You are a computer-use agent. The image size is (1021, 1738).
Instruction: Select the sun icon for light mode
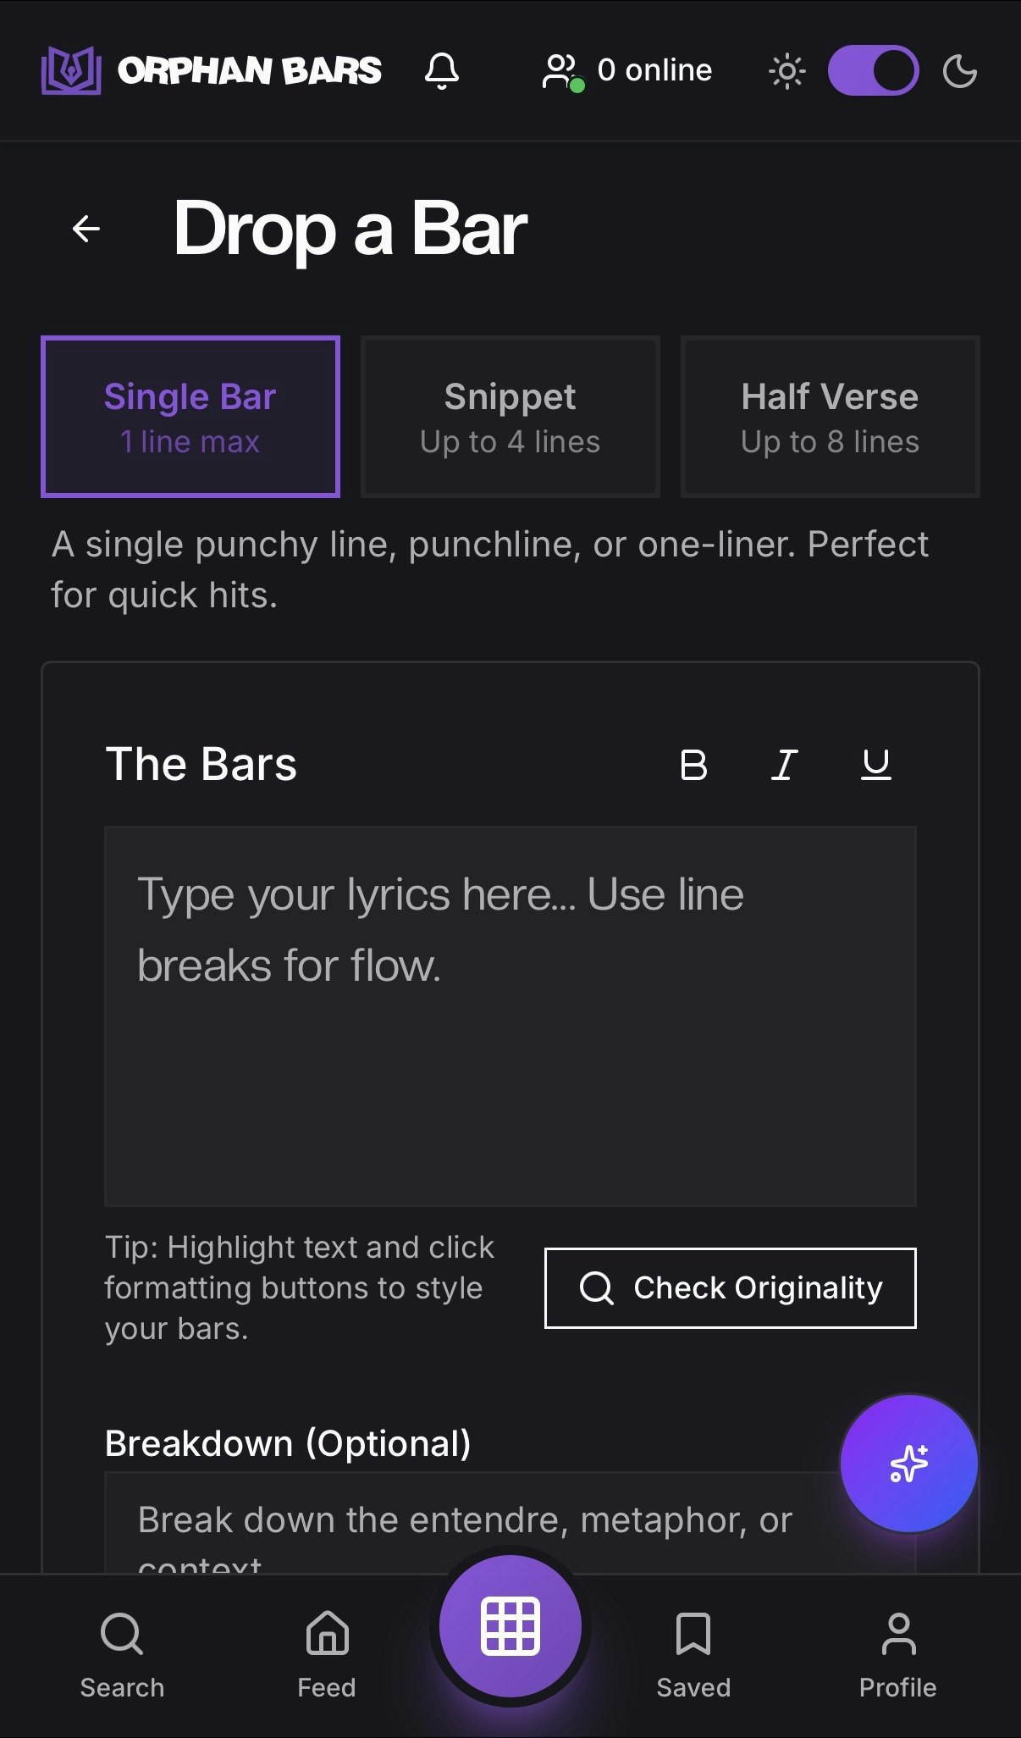786,71
